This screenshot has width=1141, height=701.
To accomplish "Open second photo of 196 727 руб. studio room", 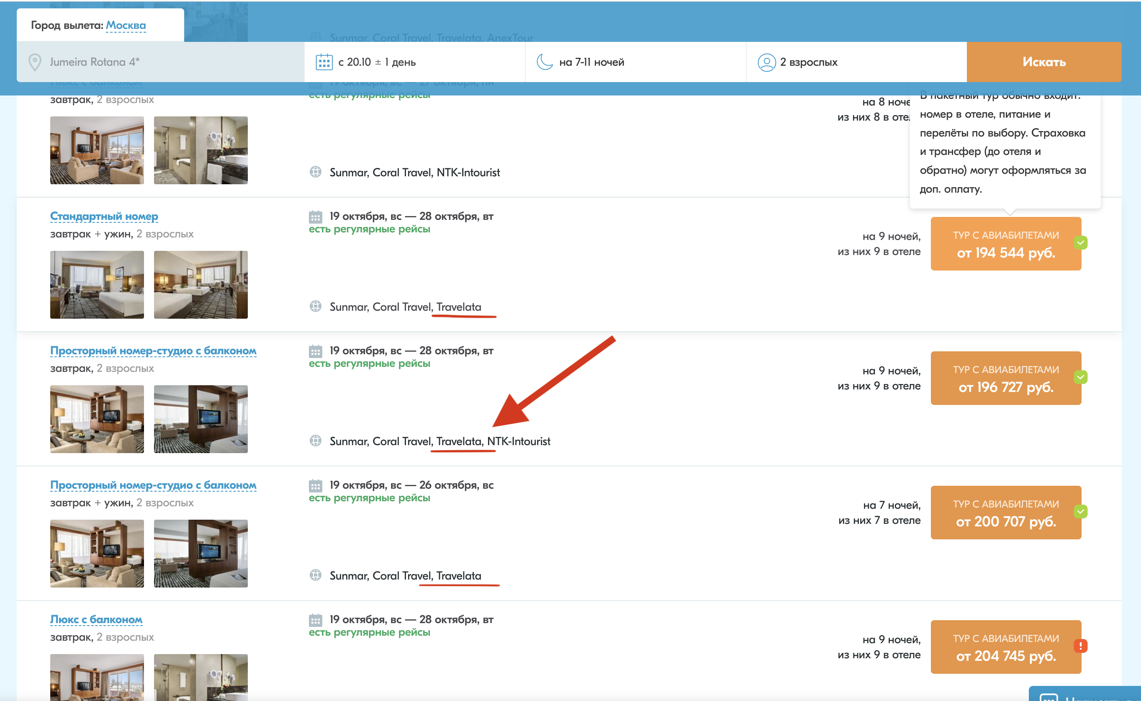I will click(200, 419).
